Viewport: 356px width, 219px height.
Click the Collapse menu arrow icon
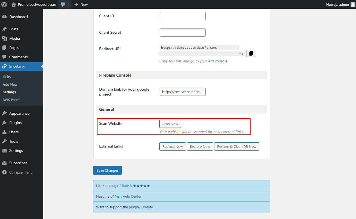4,172
